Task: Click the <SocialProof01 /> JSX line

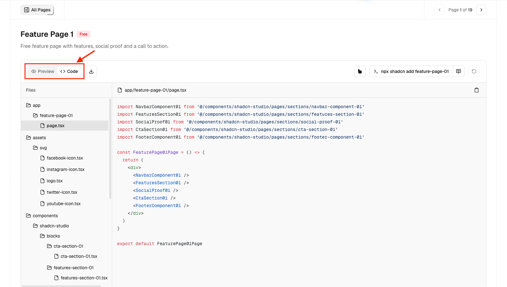Action: (156, 191)
